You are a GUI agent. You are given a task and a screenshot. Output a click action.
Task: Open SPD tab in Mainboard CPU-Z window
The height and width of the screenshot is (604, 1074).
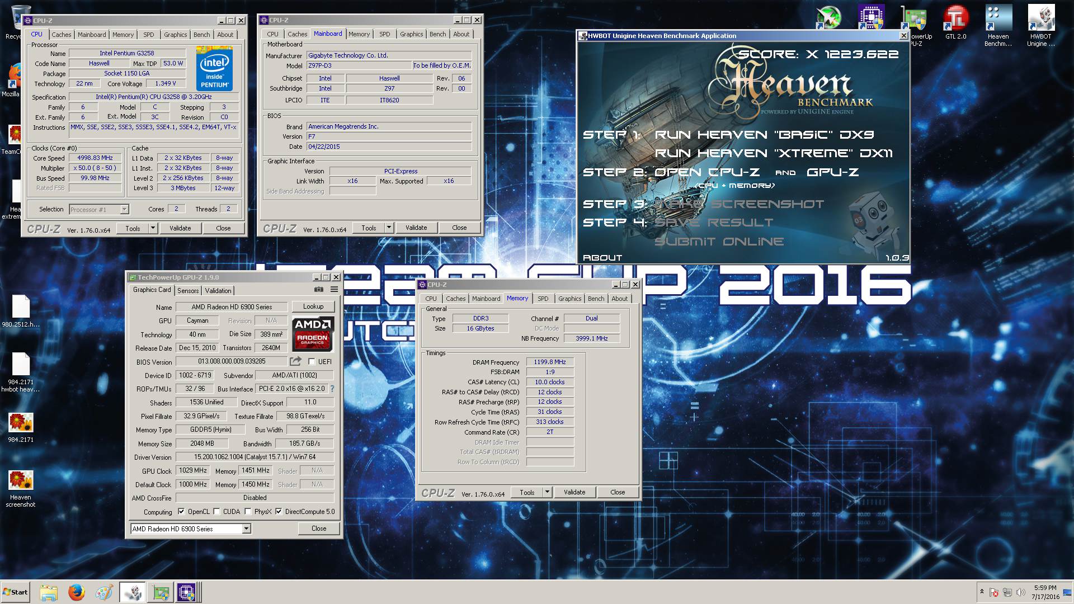pos(385,34)
